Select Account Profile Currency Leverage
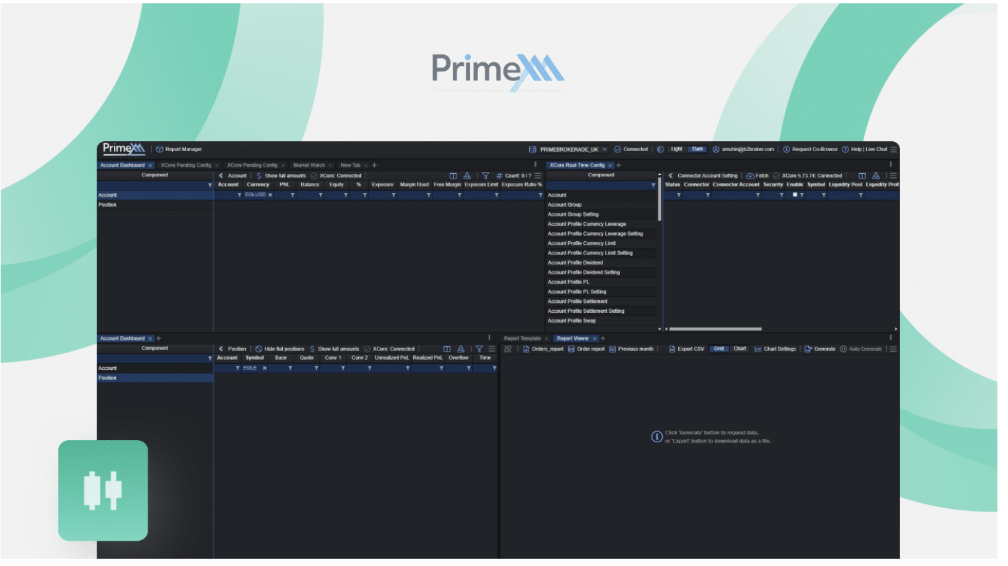This screenshot has height=566, width=1008. click(x=601, y=224)
